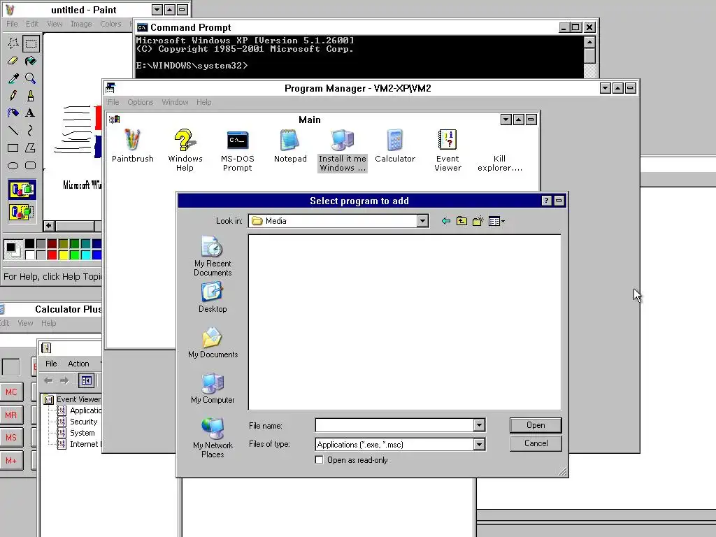Launch the MS-DOS Prompt icon
Screen dimensions: 716x537
point(238,150)
